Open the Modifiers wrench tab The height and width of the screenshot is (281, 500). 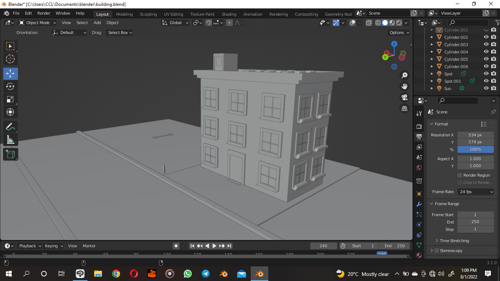point(419,204)
